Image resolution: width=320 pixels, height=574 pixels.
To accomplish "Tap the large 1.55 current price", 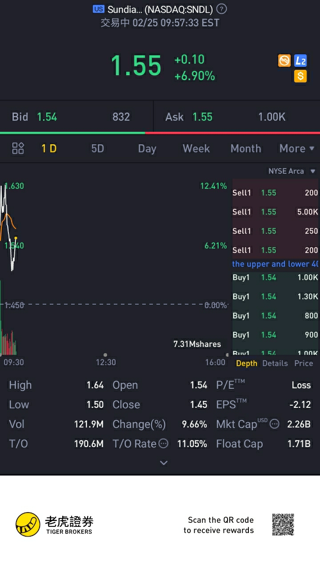I will click(136, 66).
